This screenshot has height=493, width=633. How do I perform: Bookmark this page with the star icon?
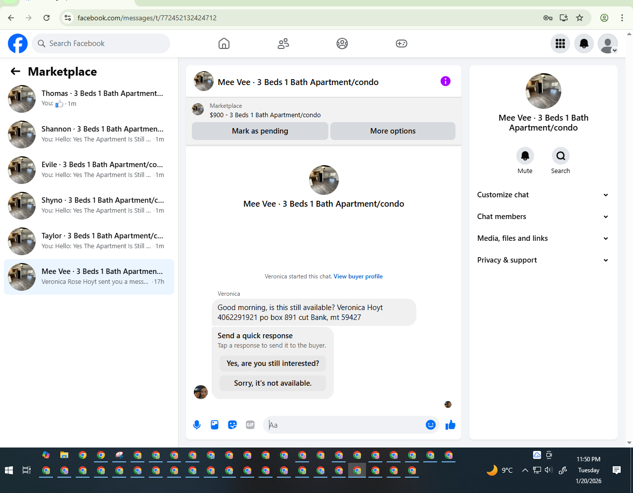tap(580, 18)
